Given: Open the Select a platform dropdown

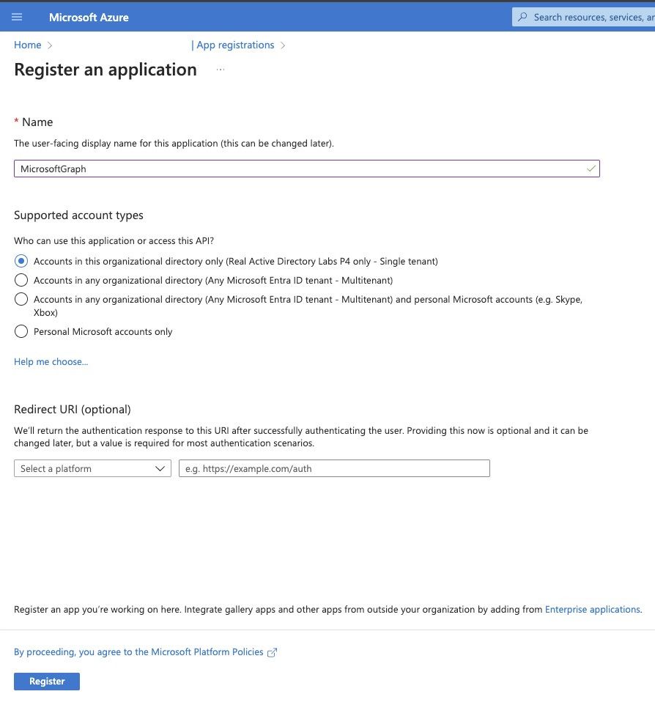Looking at the screenshot, I should (x=92, y=468).
